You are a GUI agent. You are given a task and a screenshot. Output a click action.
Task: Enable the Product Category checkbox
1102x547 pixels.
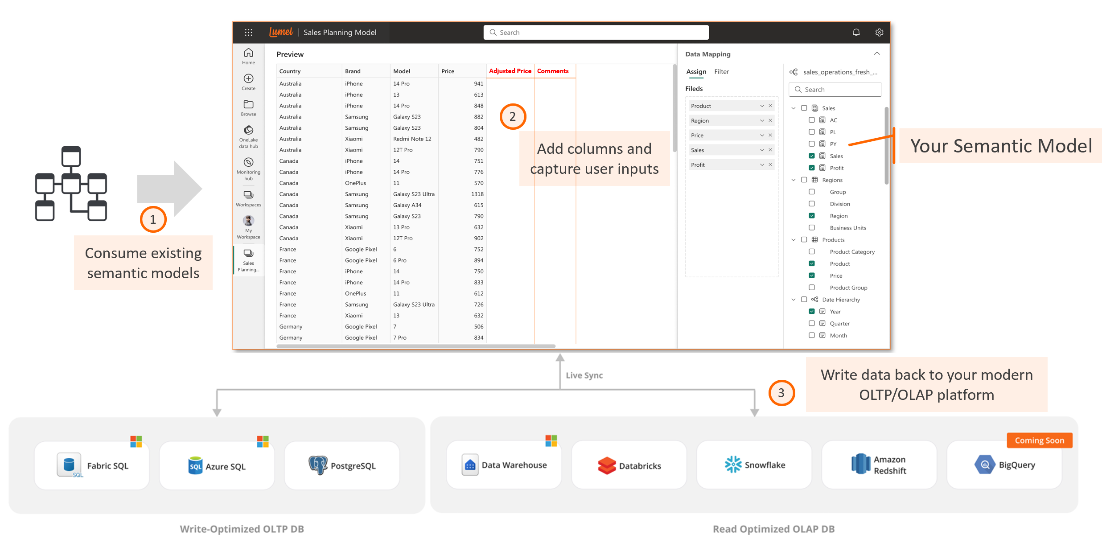pyautogui.click(x=812, y=252)
